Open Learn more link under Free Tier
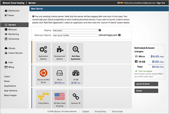The width and height of the screenshot is (169, 114). point(148,76)
